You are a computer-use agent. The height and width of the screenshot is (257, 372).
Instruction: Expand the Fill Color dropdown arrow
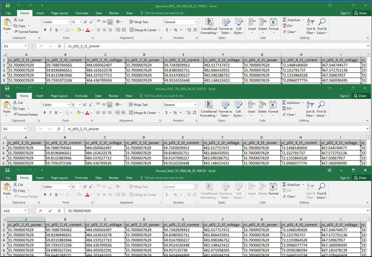pyautogui.click(x=82, y=30)
